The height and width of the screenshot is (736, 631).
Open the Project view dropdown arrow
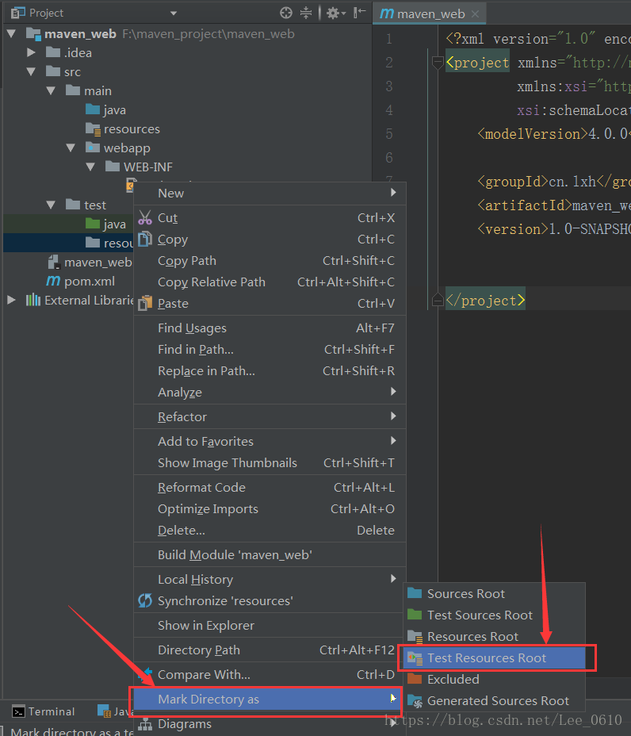[x=174, y=13]
